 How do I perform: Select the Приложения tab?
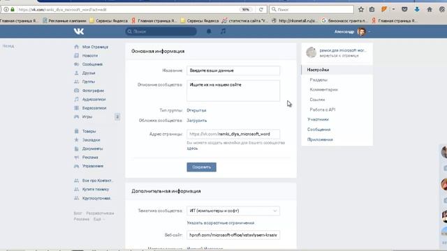tap(320, 139)
